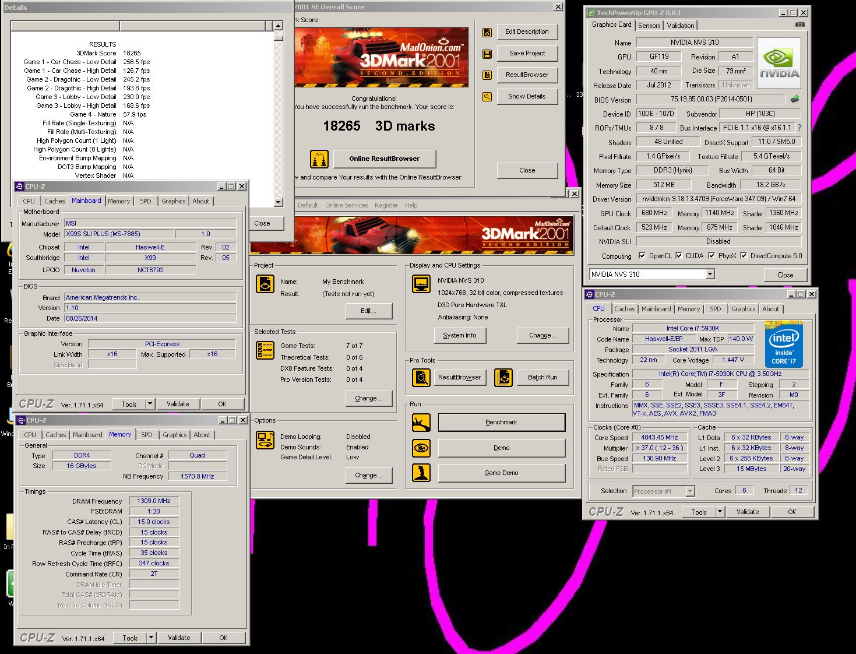Click the Edit Description button
Image resolution: width=856 pixels, height=654 pixels.
click(527, 32)
